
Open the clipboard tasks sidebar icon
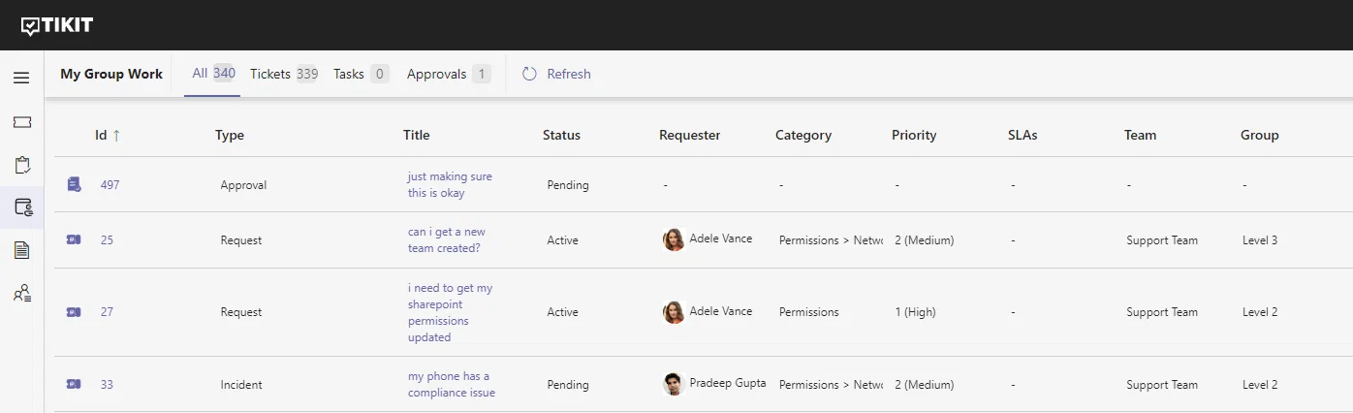click(x=22, y=165)
